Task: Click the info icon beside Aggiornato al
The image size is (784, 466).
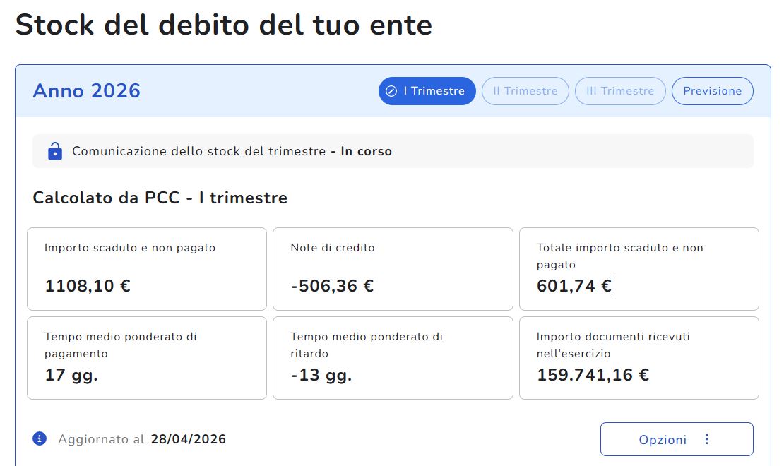Action: 40,438
